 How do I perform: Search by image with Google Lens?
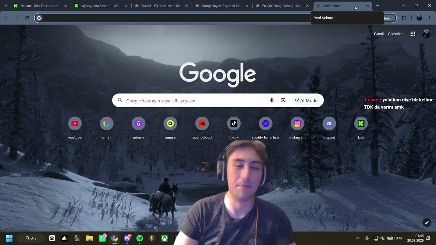(283, 100)
